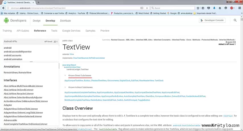Click the browser back arrow button
This screenshot has height=131, width=243.
[3, 8]
